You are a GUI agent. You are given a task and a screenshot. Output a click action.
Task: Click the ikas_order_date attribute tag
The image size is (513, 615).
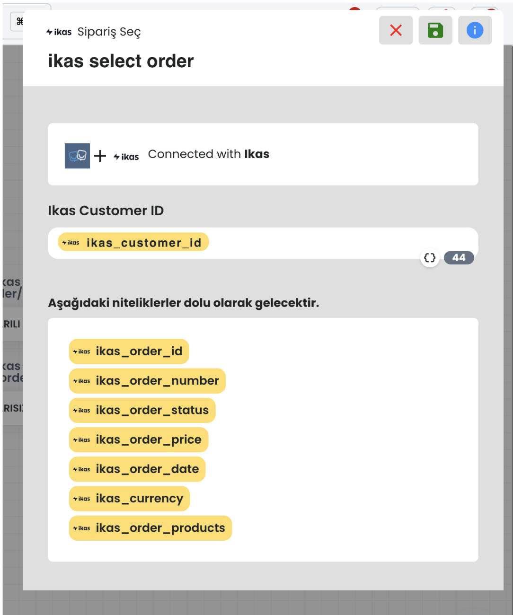click(137, 469)
